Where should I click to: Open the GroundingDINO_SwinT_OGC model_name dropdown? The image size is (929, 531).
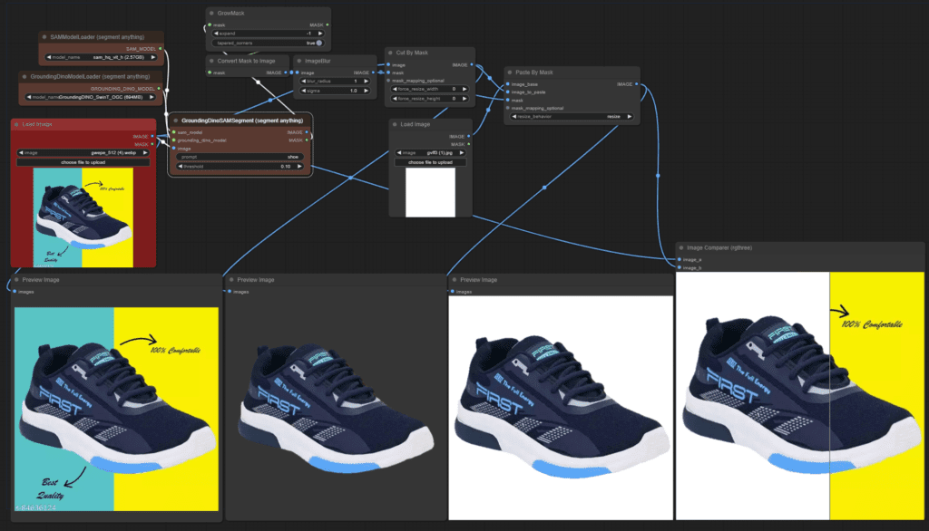click(x=90, y=97)
